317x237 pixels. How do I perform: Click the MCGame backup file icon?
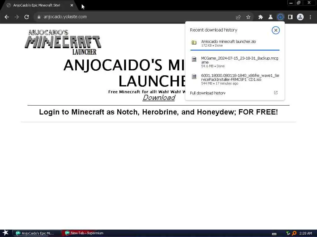coord(194,59)
